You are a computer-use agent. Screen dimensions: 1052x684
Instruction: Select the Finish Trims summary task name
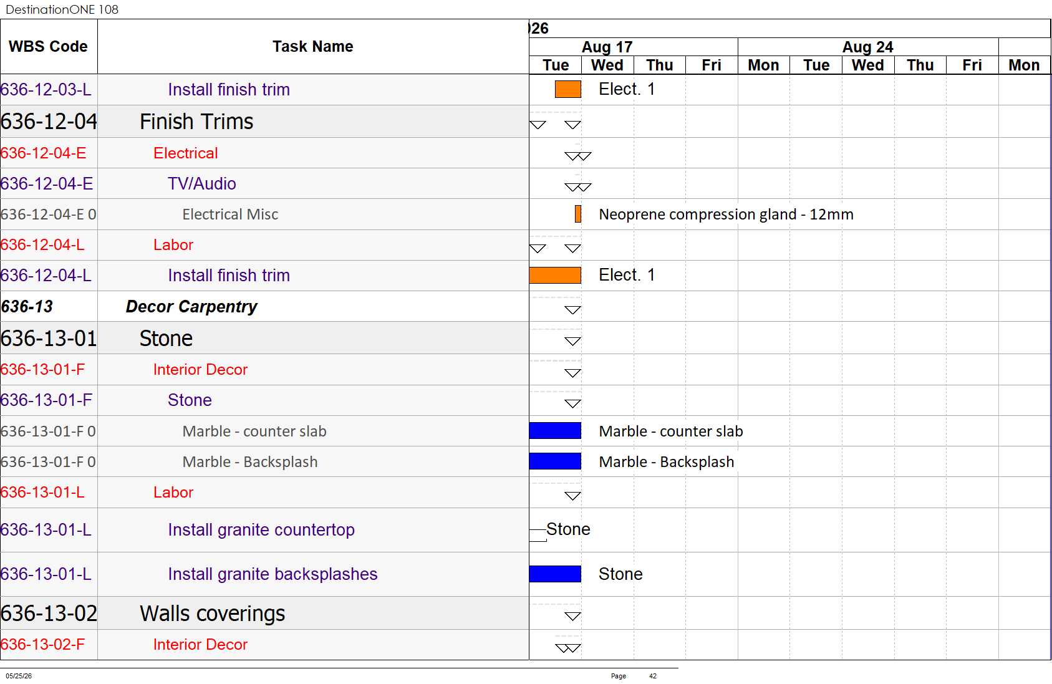196,122
